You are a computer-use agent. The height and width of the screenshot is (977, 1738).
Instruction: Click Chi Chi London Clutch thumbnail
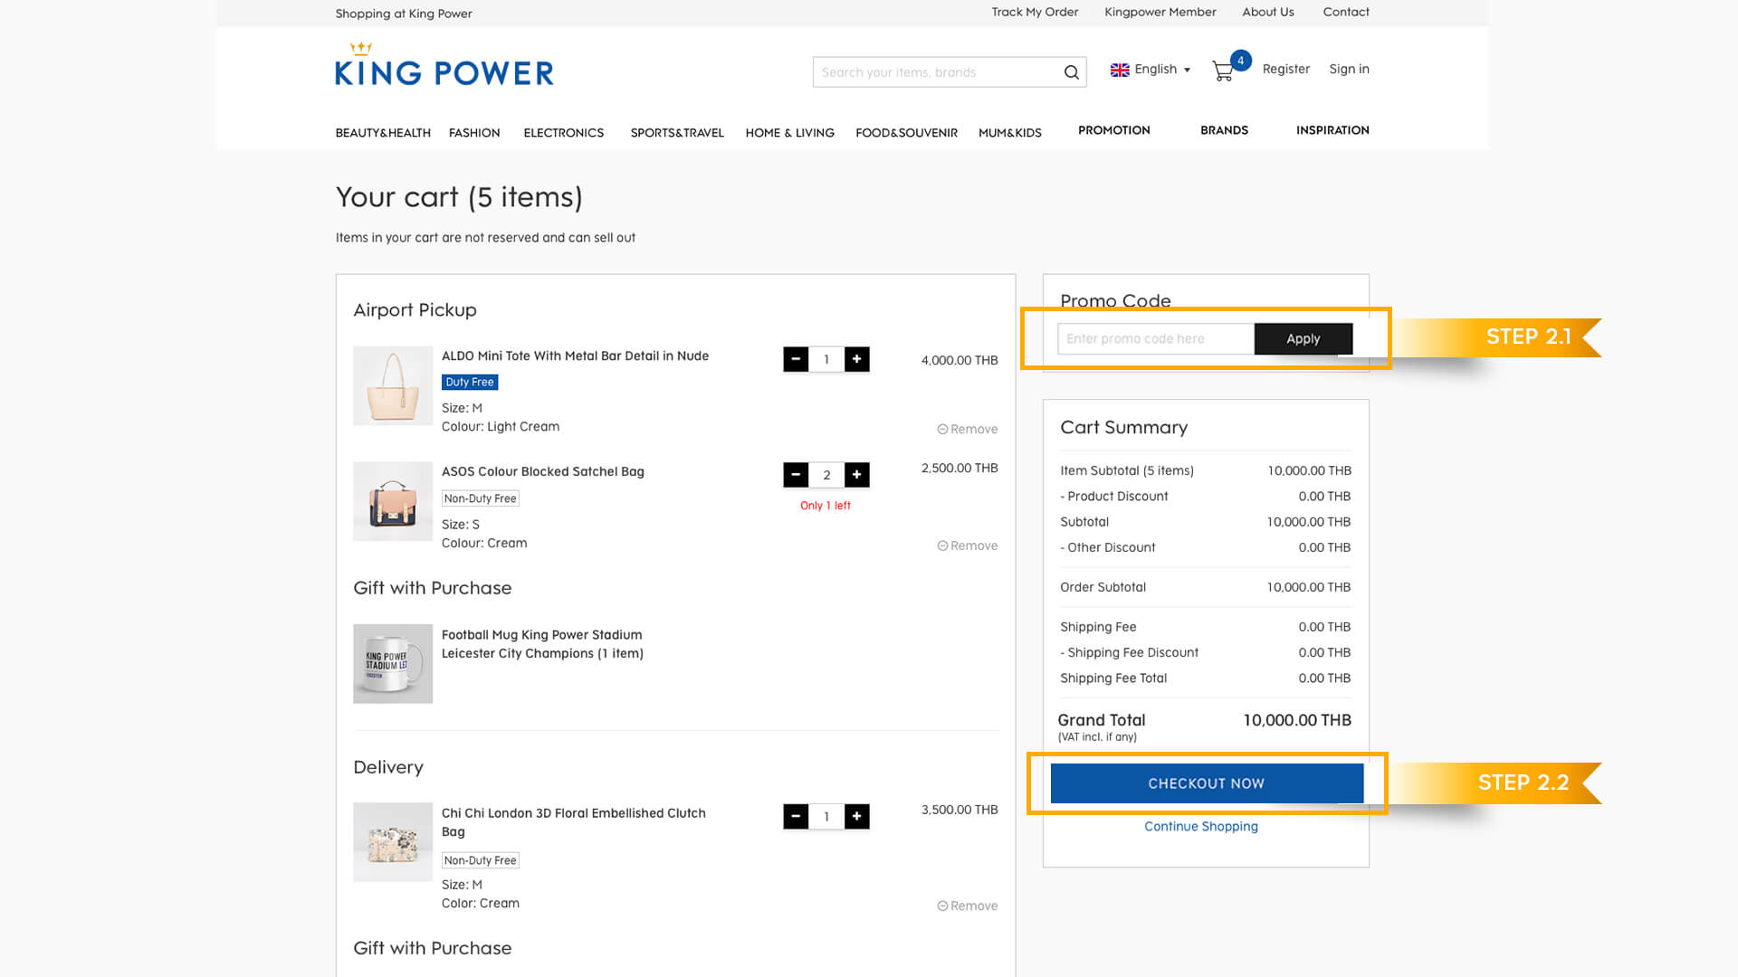(x=393, y=842)
